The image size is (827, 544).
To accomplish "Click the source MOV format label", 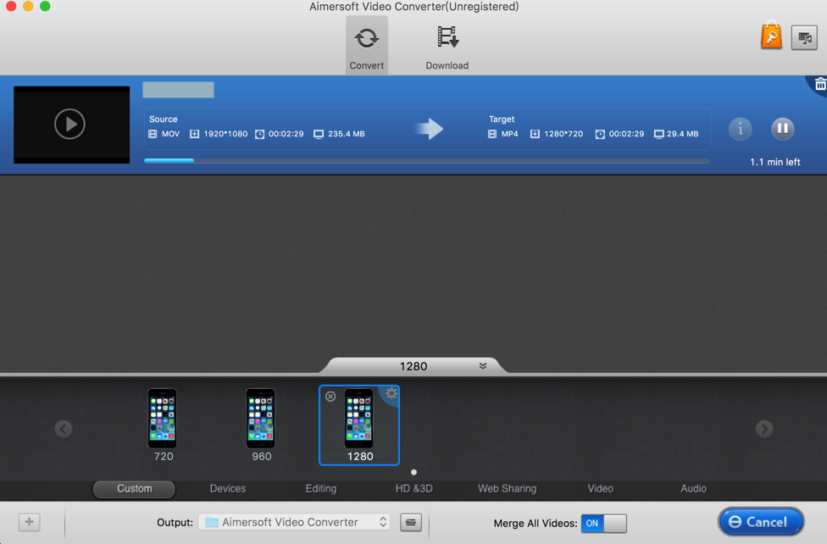I will click(x=170, y=134).
